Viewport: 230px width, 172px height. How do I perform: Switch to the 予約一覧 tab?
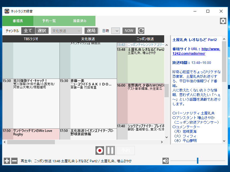click(x=49, y=21)
